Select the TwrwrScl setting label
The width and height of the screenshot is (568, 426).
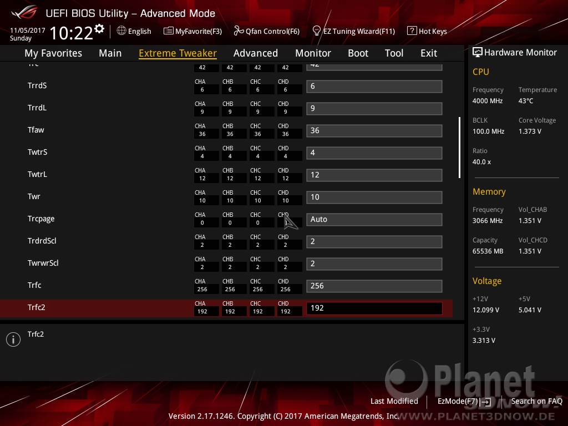click(43, 263)
